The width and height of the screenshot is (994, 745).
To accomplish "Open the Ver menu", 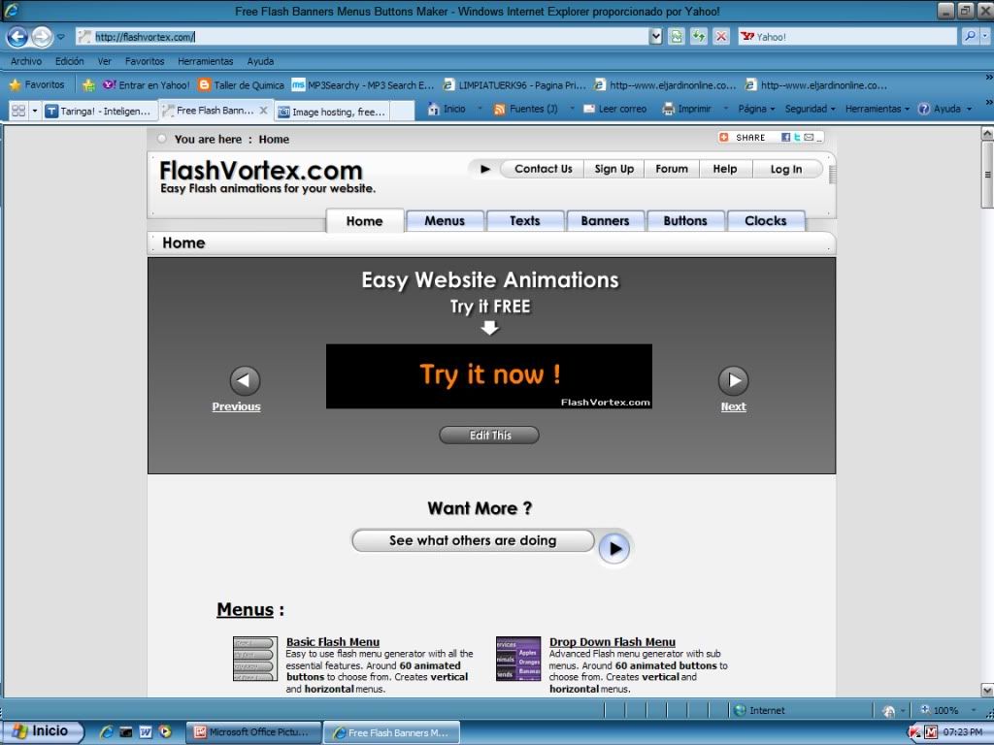I will coord(105,61).
